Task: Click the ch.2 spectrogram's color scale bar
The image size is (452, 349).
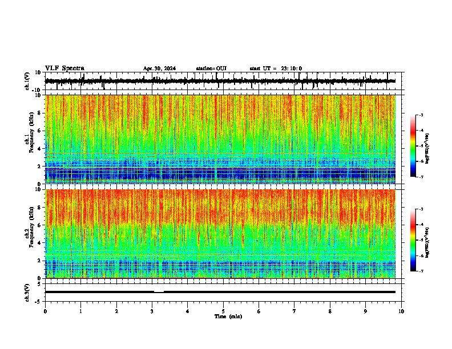Action: pyautogui.click(x=413, y=240)
